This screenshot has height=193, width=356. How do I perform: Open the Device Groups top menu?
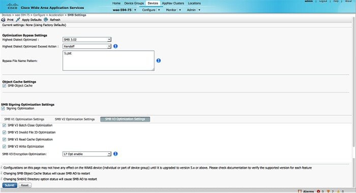pos(134,4)
